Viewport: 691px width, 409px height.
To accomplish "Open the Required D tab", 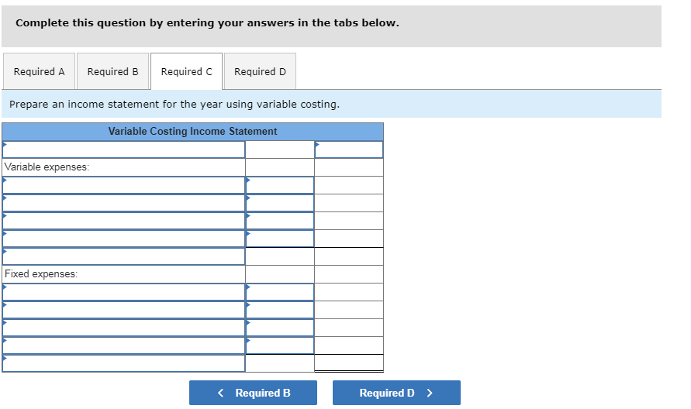I will click(260, 71).
